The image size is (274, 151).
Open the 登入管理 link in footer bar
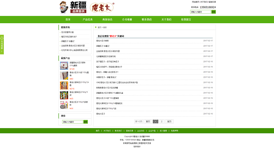[163, 131]
